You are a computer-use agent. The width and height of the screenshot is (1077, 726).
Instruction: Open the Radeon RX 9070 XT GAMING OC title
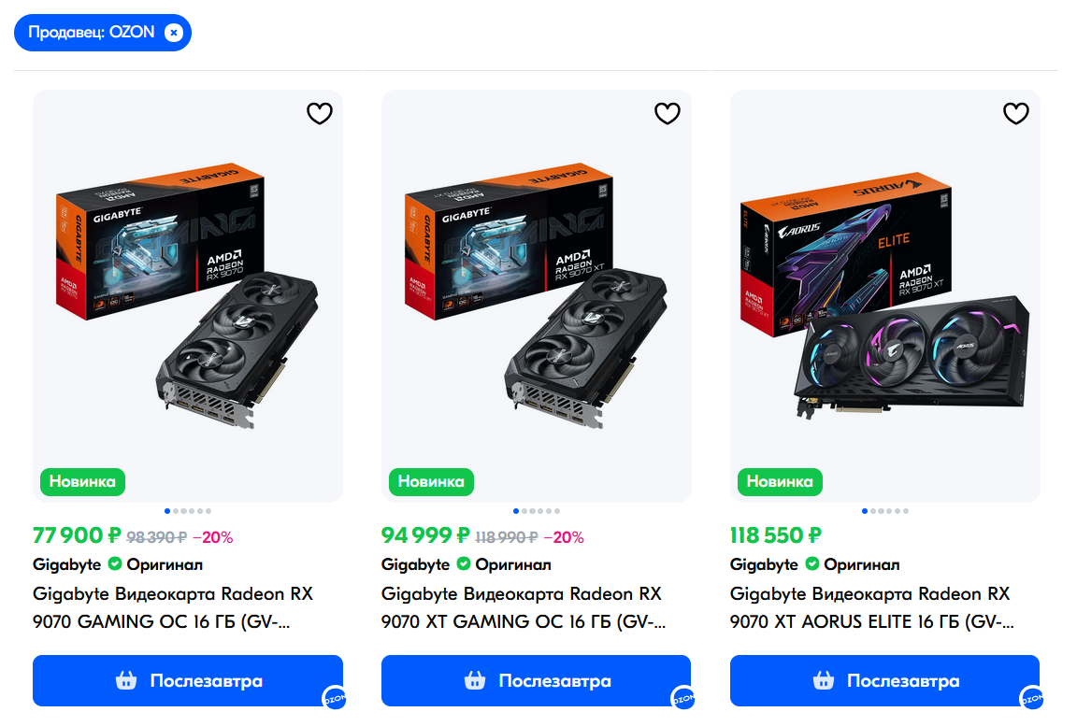click(524, 607)
